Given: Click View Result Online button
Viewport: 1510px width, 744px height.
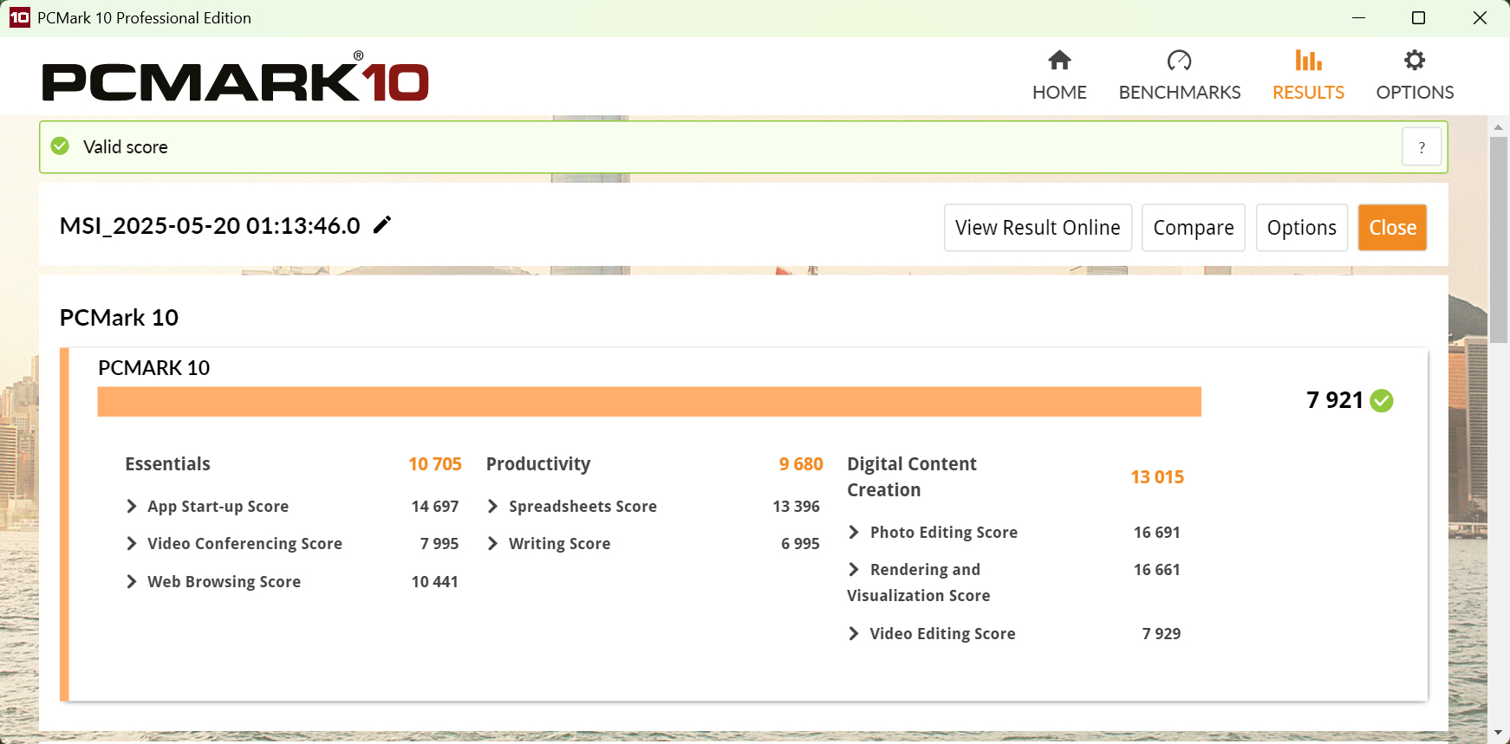Looking at the screenshot, I should (x=1038, y=228).
